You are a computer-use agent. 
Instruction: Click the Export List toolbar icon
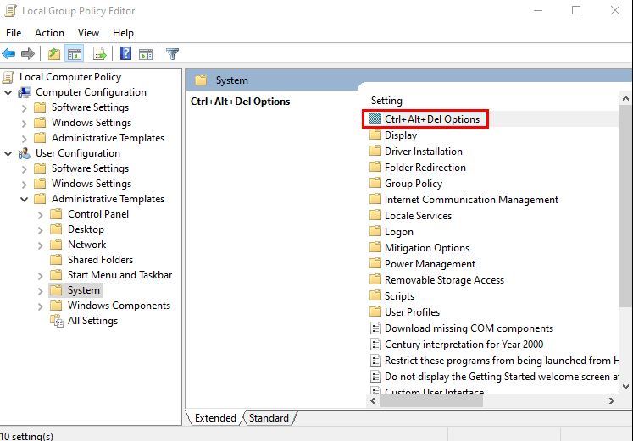coord(99,53)
